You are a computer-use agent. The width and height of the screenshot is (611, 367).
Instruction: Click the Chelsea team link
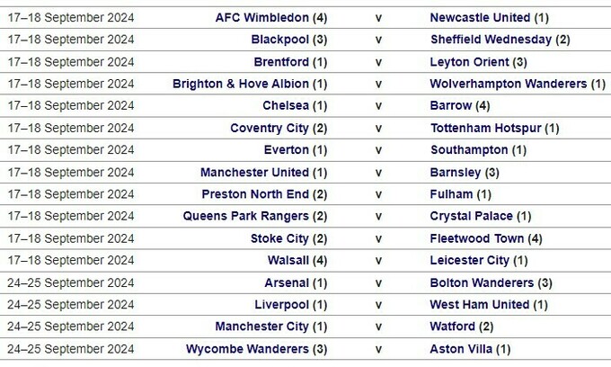tap(286, 105)
